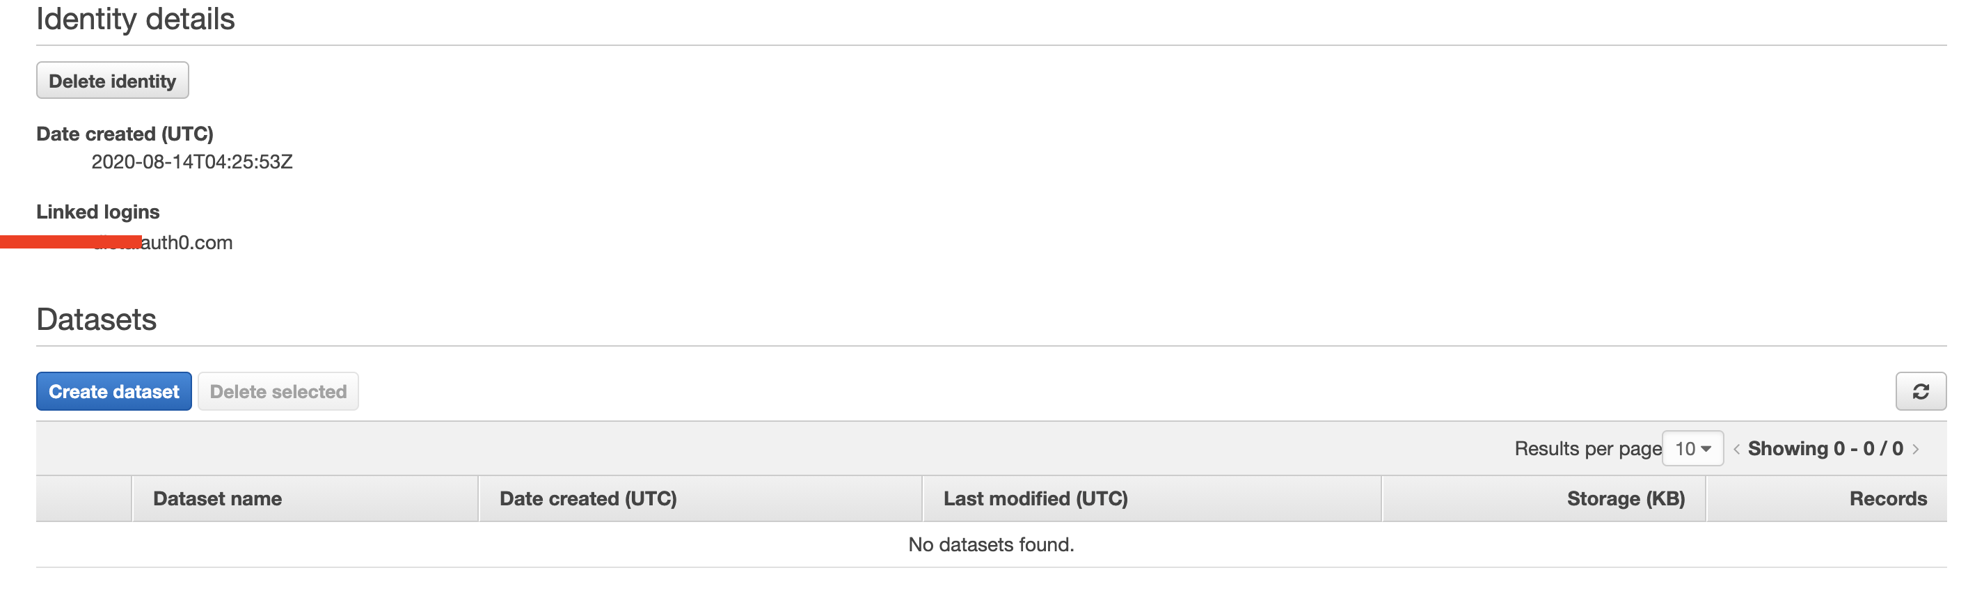Expand the page size selector showing 10
The height and width of the screenshot is (600, 1968).
[1693, 448]
